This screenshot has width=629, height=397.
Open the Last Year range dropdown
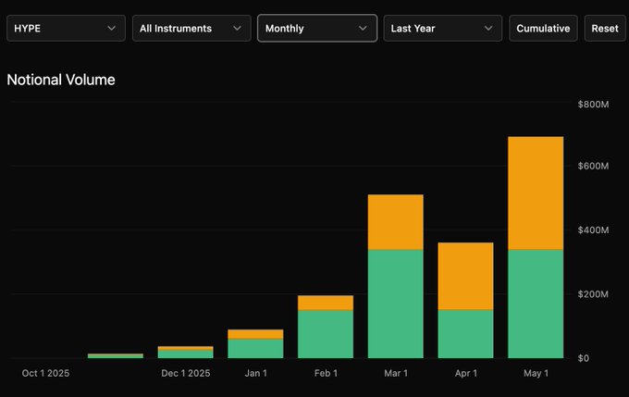[x=443, y=29]
